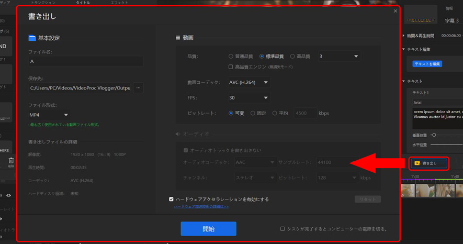Open audio ビットレート 128 dropdown
463x244 pixels.
(x=337, y=178)
